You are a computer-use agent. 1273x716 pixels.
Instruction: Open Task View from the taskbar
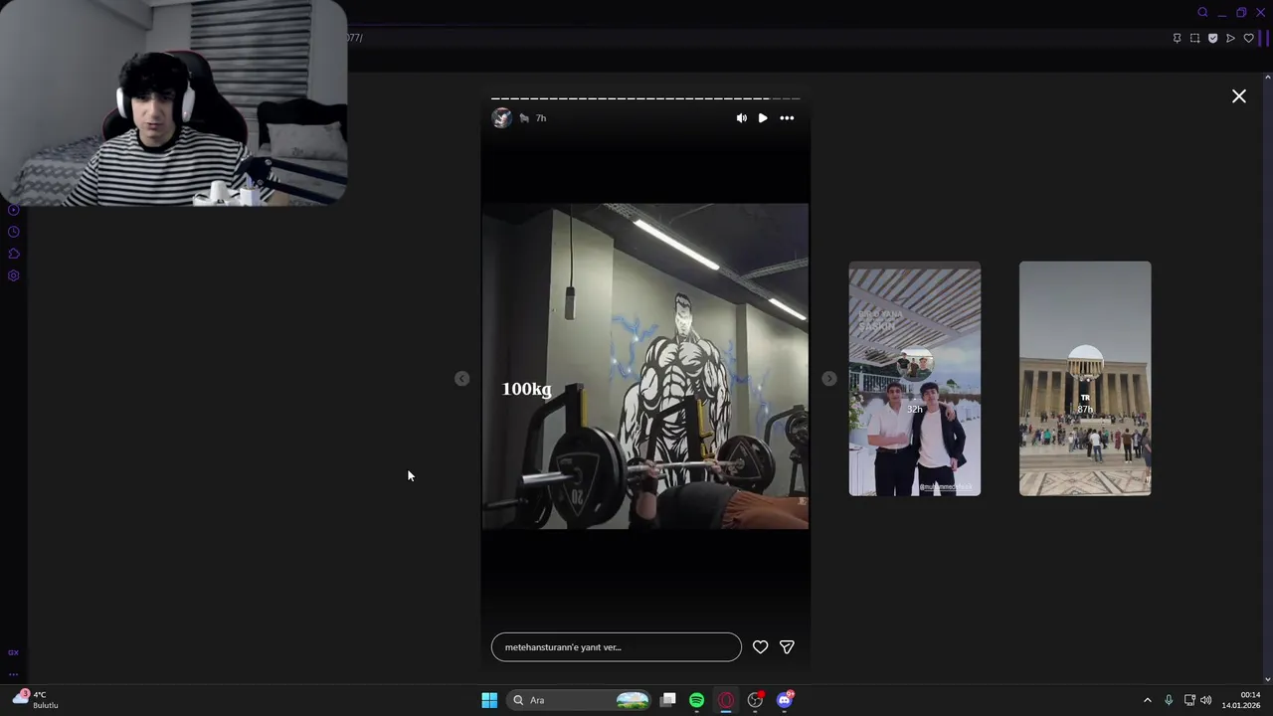coord(668,700)
